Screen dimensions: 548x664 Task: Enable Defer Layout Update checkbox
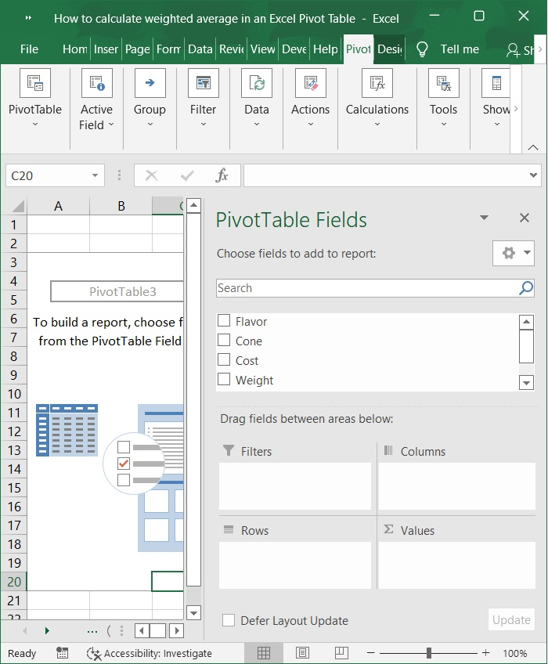(229, 620)
